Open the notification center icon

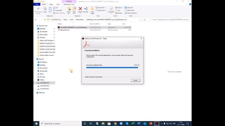187,124
